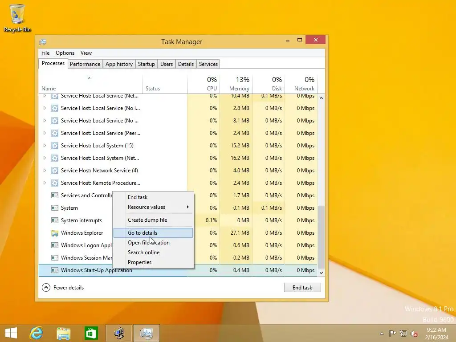
Task: Launch Internet Explorer from the taskbar
Action: [x=37, y=333]
